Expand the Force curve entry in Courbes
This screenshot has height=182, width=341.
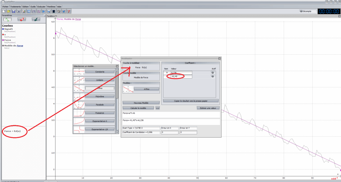(7, 40)
